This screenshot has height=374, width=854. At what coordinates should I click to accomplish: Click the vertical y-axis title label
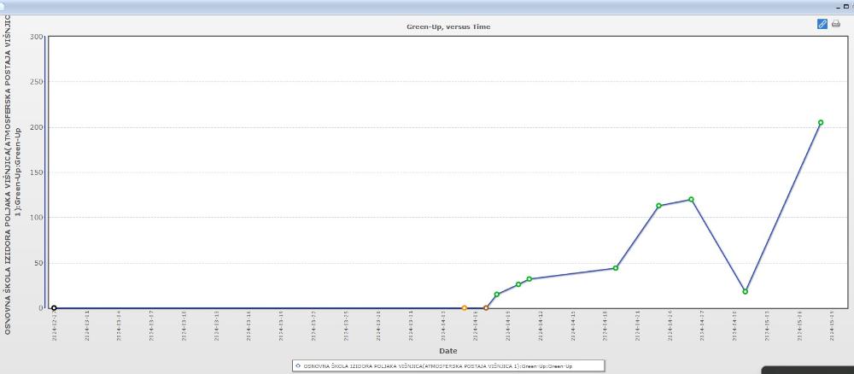(12, 171)
